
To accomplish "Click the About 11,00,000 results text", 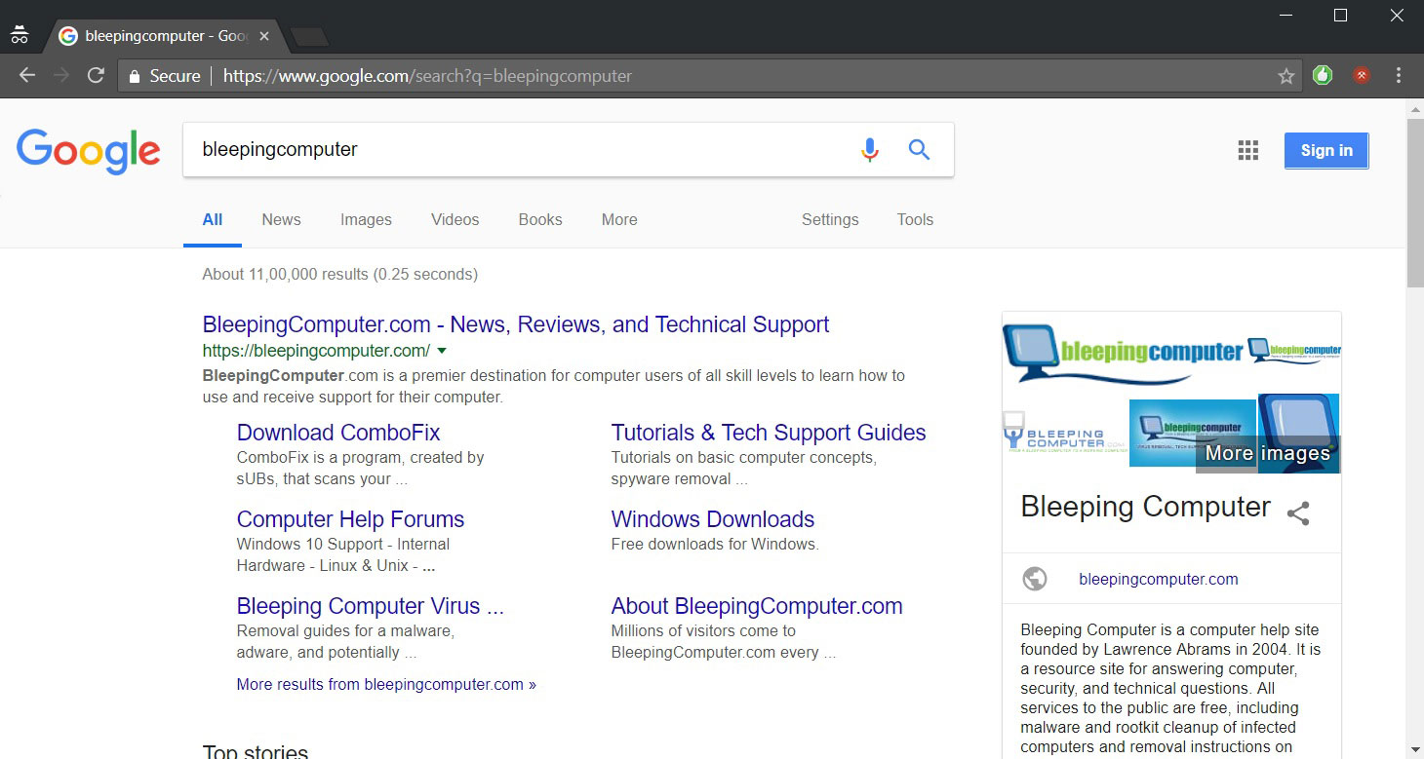I will pos(339,274).
